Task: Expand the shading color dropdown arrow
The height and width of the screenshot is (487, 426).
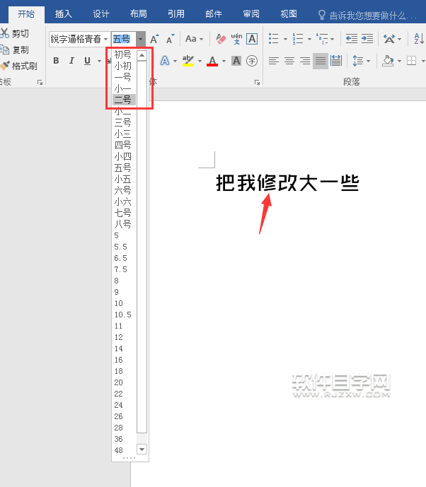Action: pos(399,61)
